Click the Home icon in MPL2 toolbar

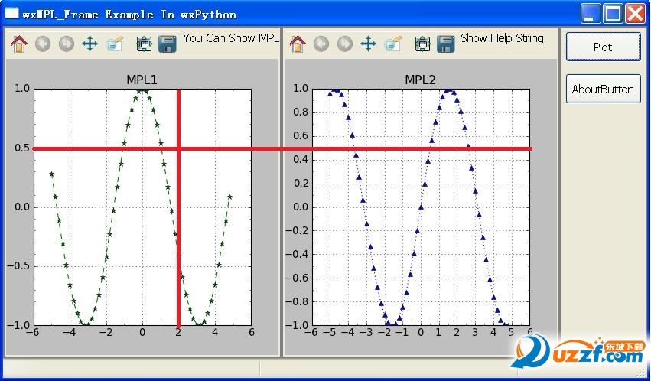(x=298, y=44)
